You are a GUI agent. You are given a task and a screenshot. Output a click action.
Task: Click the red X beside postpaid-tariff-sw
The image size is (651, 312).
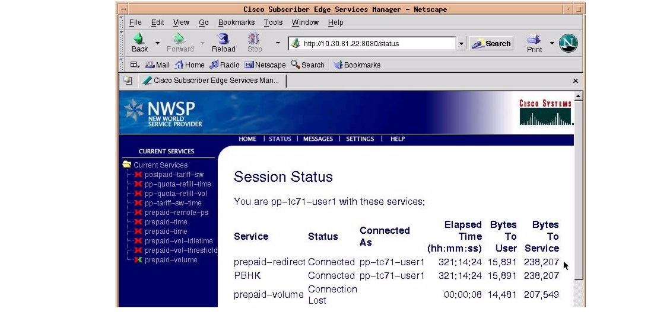click(138, 175)
